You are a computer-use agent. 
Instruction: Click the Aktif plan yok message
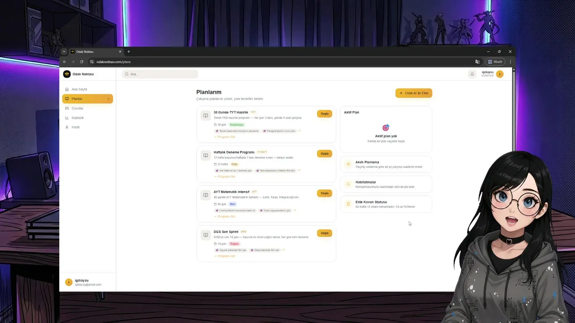[x=386, y=136]
